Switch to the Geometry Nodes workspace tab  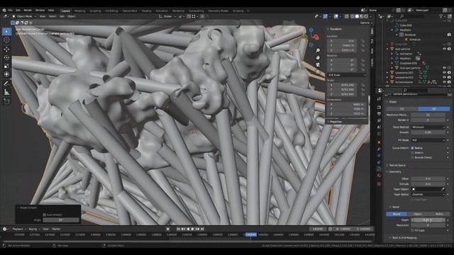[218, 11]
